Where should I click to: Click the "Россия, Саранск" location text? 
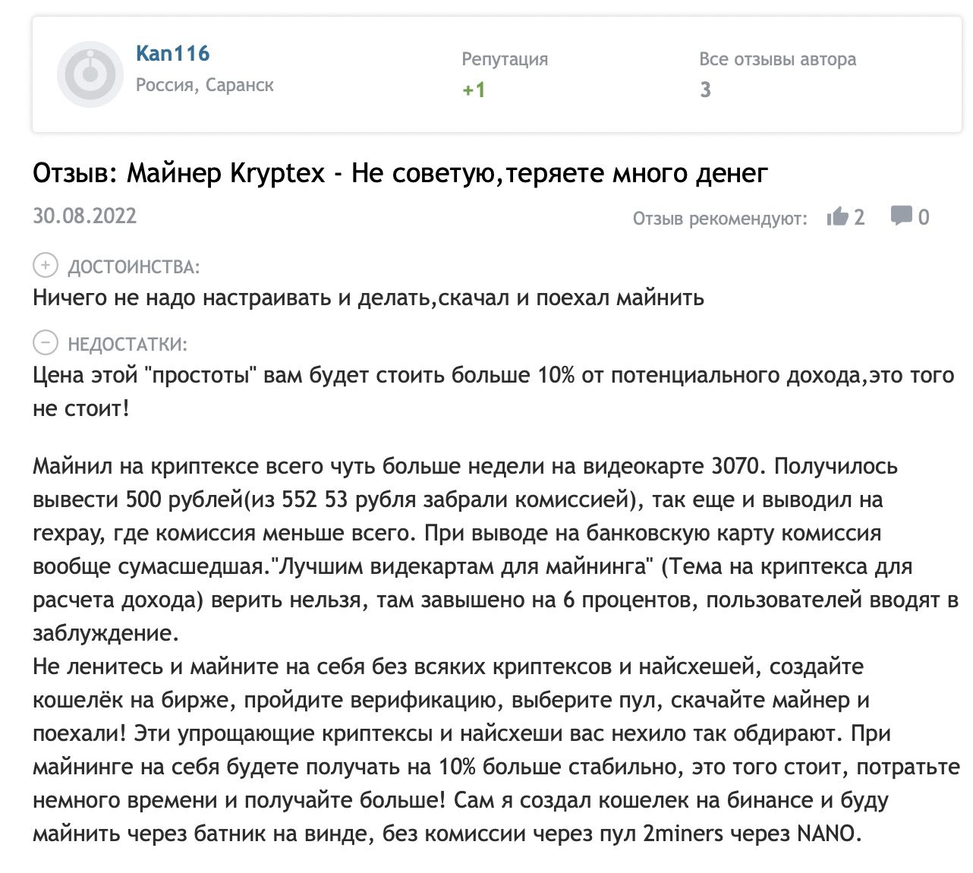coord(204,85)
